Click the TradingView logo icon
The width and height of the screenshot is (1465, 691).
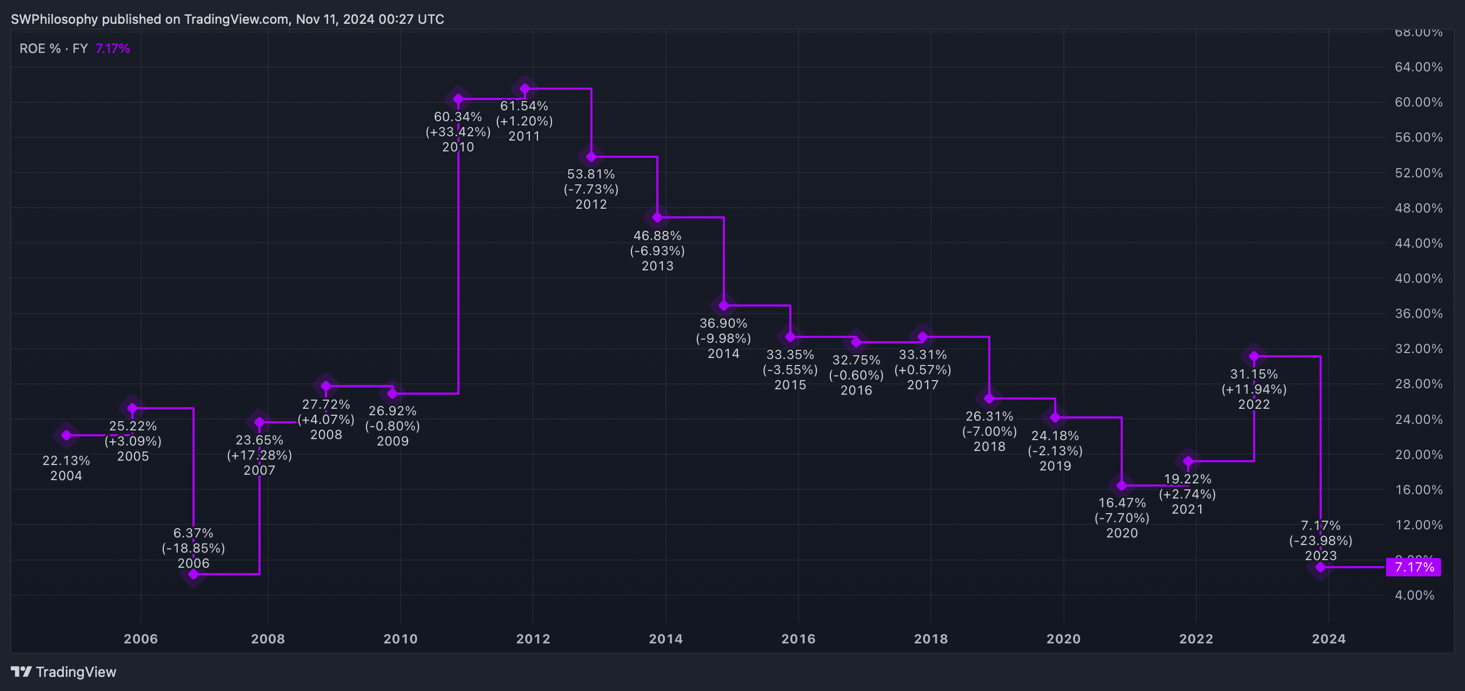21,672
